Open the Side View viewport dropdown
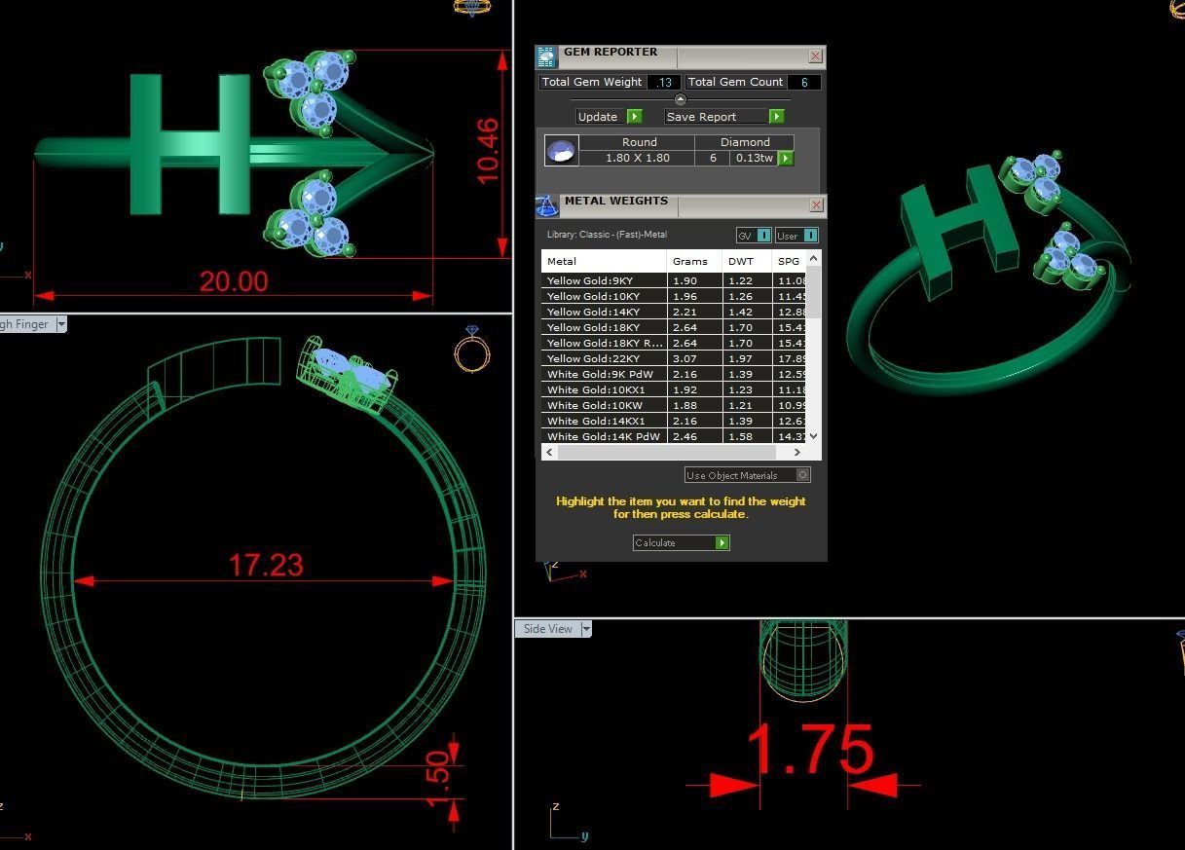Screen dimensions: 1185x850 (x=586, y=629)
